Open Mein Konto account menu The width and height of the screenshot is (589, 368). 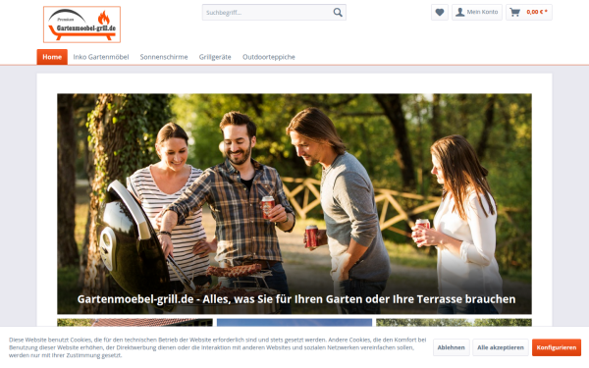pyautogui.click(x=477, y=13)
